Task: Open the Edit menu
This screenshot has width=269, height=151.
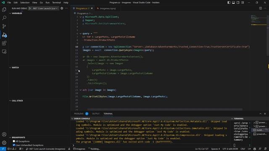Action: (x=16, y=3)
